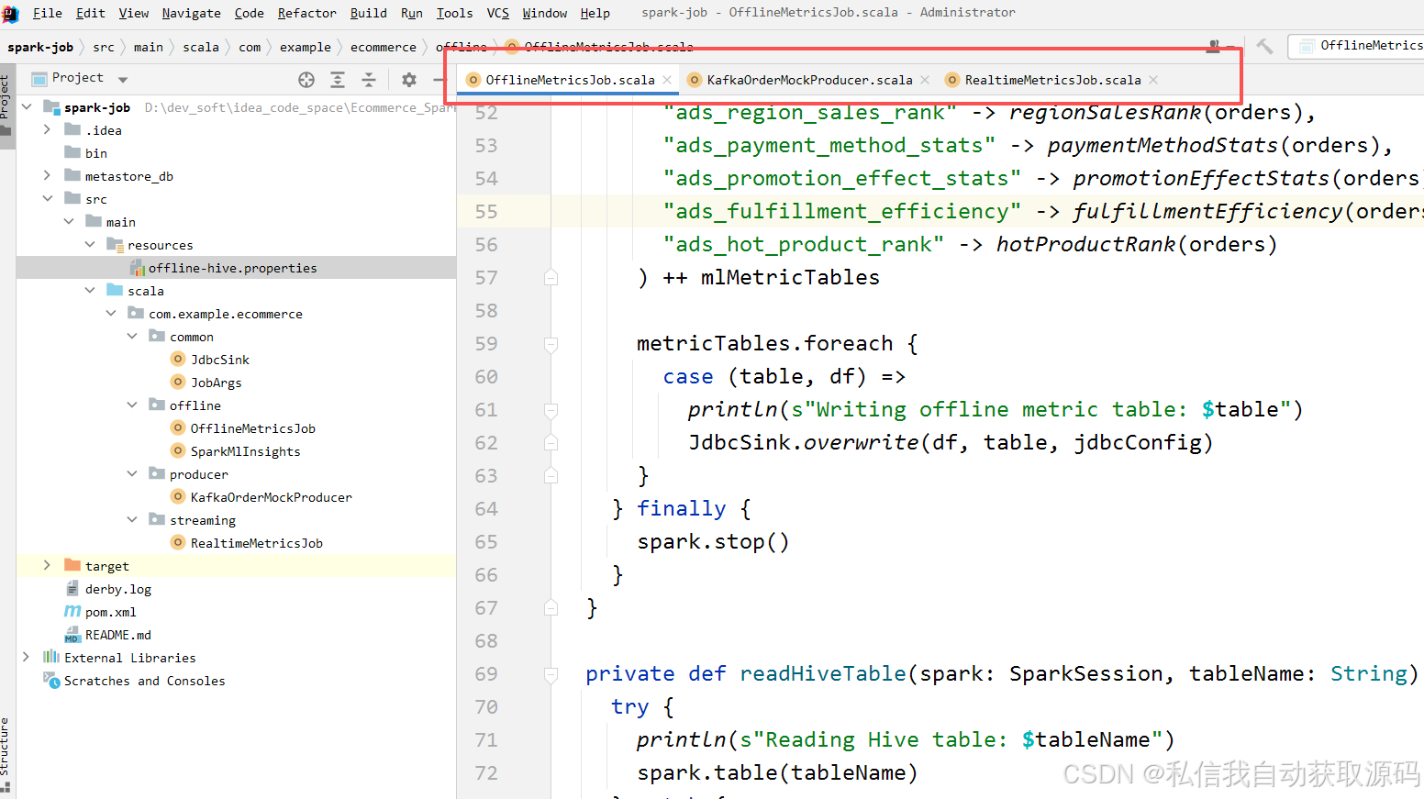1424x799 pixels.
Task: Open the Refactor menu
Action: click(306, 13)
